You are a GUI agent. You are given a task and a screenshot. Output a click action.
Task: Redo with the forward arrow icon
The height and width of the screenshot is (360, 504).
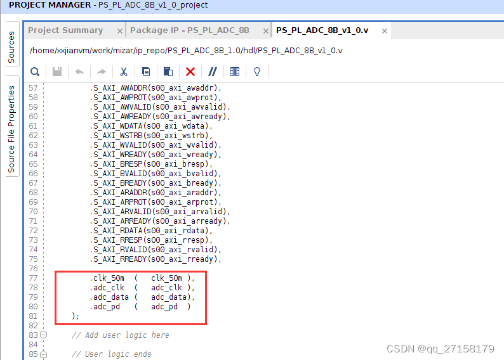pyautogui.click(x=102, y=72)
